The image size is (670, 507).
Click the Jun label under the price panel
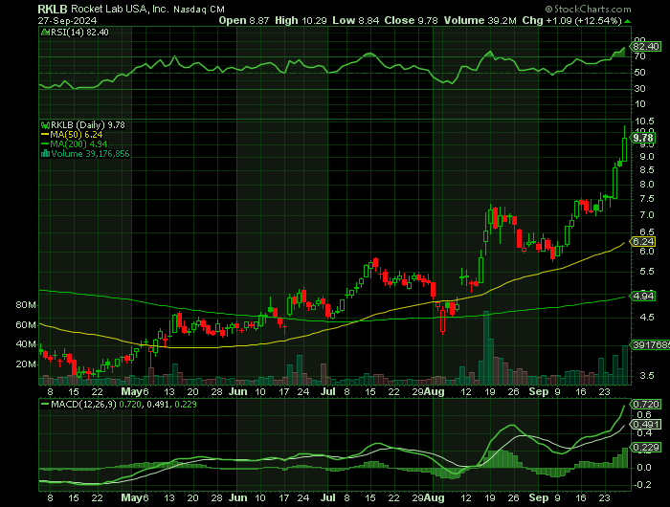pos(237,391)
